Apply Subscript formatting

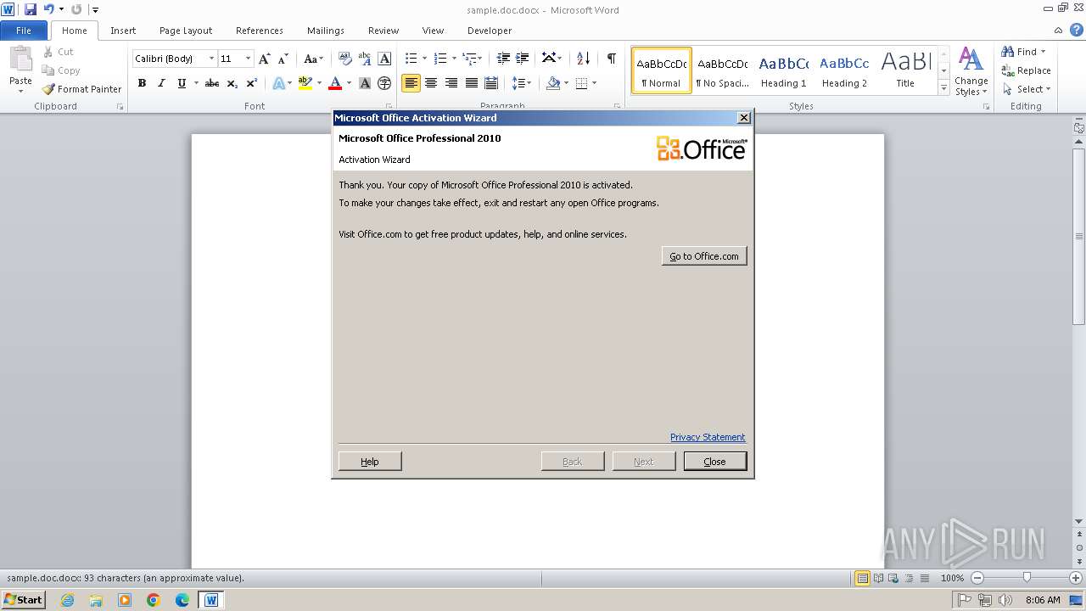click(232, 83)
